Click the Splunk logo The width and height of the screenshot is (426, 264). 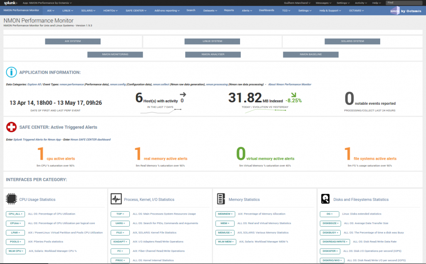point(10,3)
